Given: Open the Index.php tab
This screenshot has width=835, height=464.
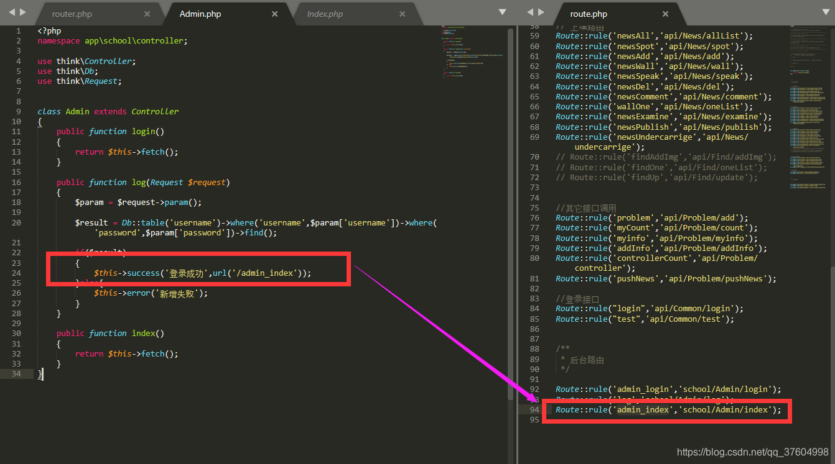Looking at the screenshot, I should pos(325,14).
